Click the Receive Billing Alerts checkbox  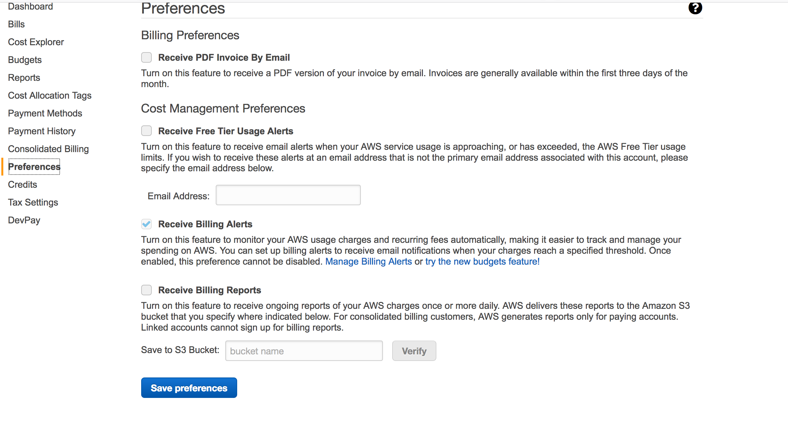tap(146, 224)
